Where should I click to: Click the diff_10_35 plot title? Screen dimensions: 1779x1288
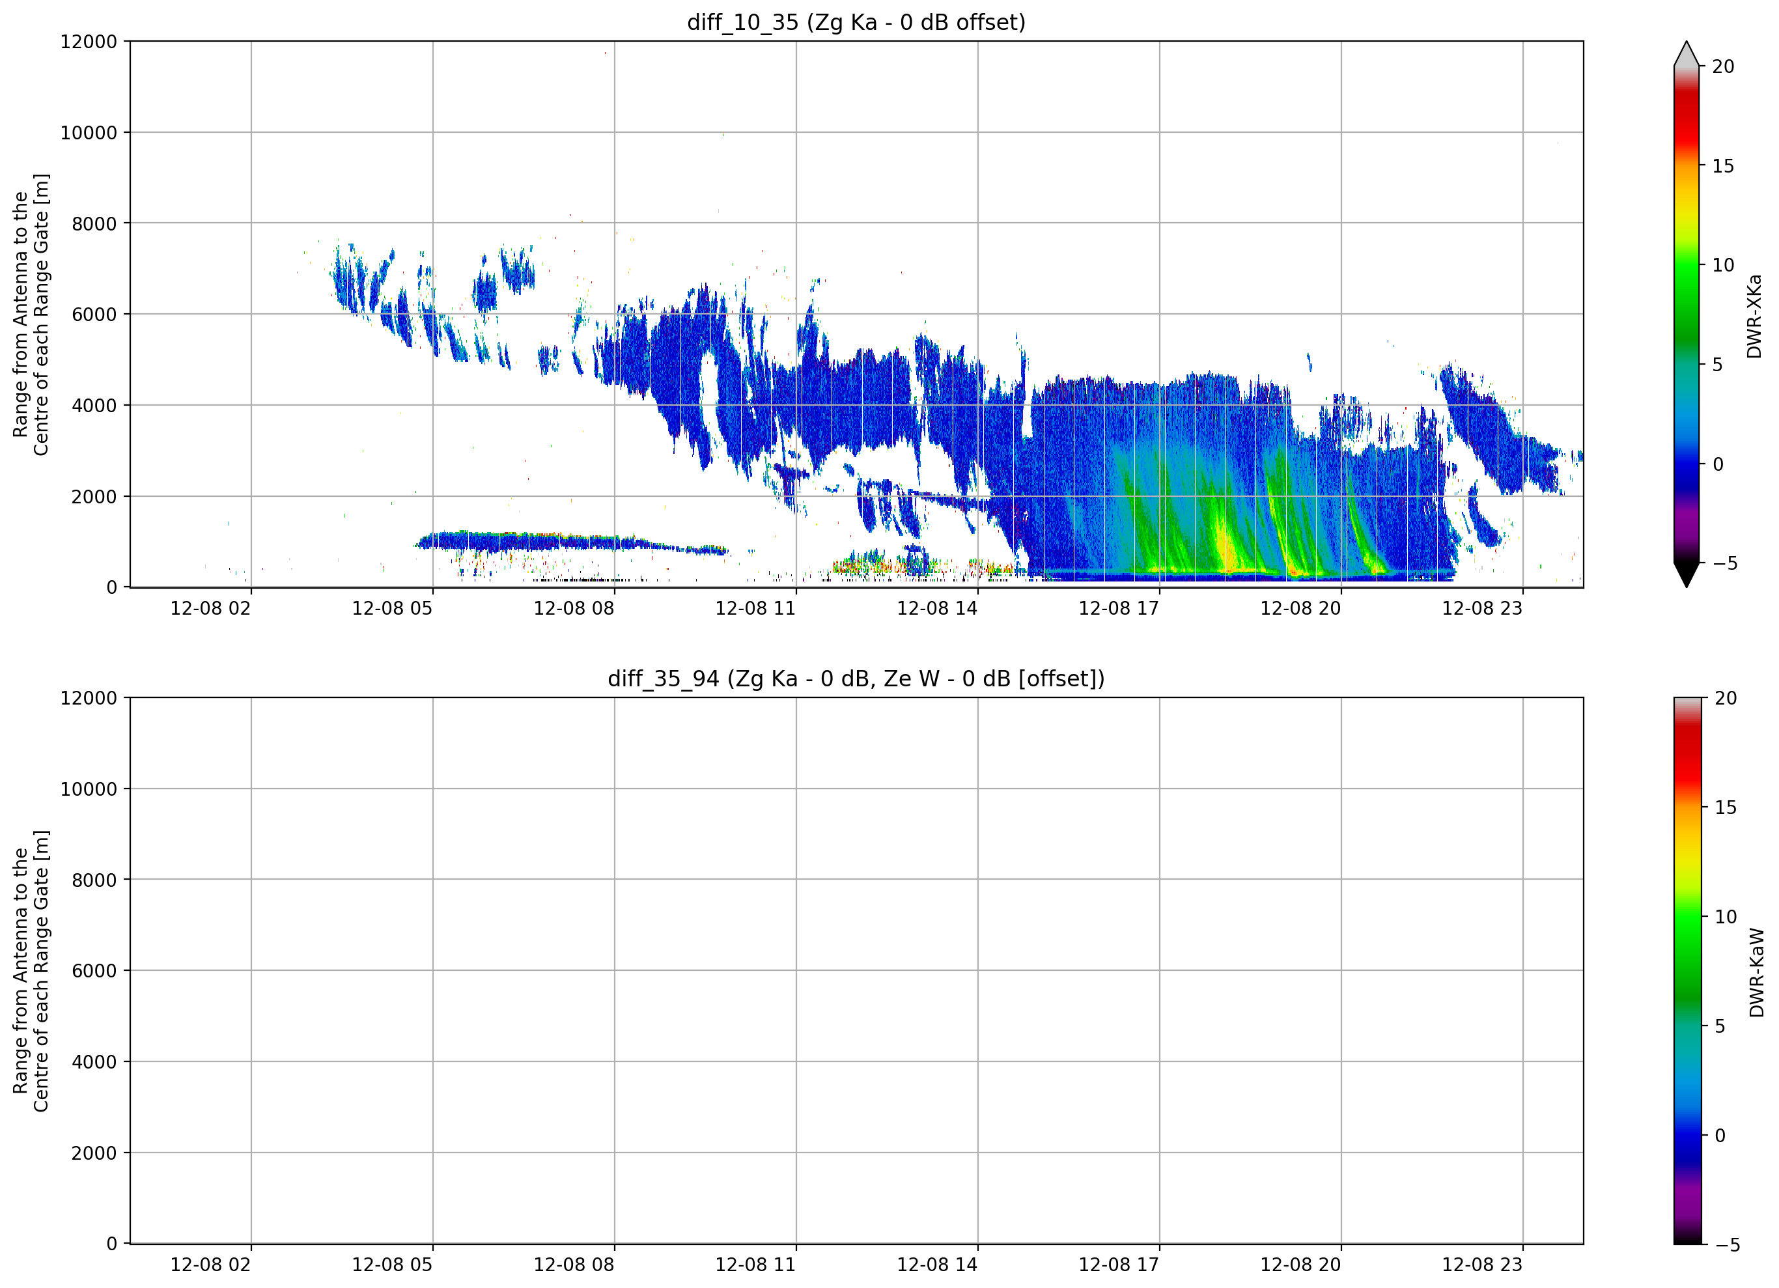click(856, 23)
